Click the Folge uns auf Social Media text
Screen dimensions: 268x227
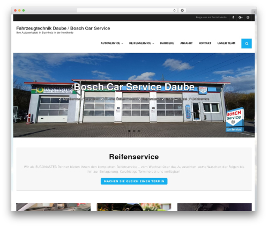(212, 17)
